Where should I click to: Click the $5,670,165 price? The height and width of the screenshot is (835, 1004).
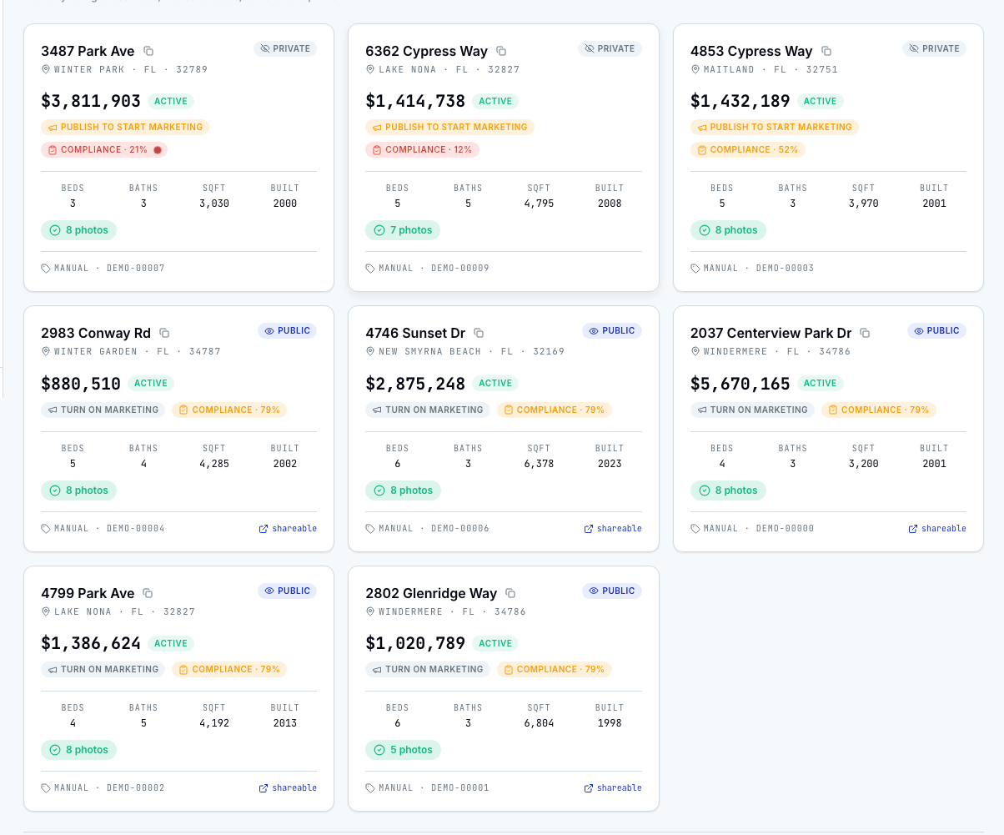740,384
